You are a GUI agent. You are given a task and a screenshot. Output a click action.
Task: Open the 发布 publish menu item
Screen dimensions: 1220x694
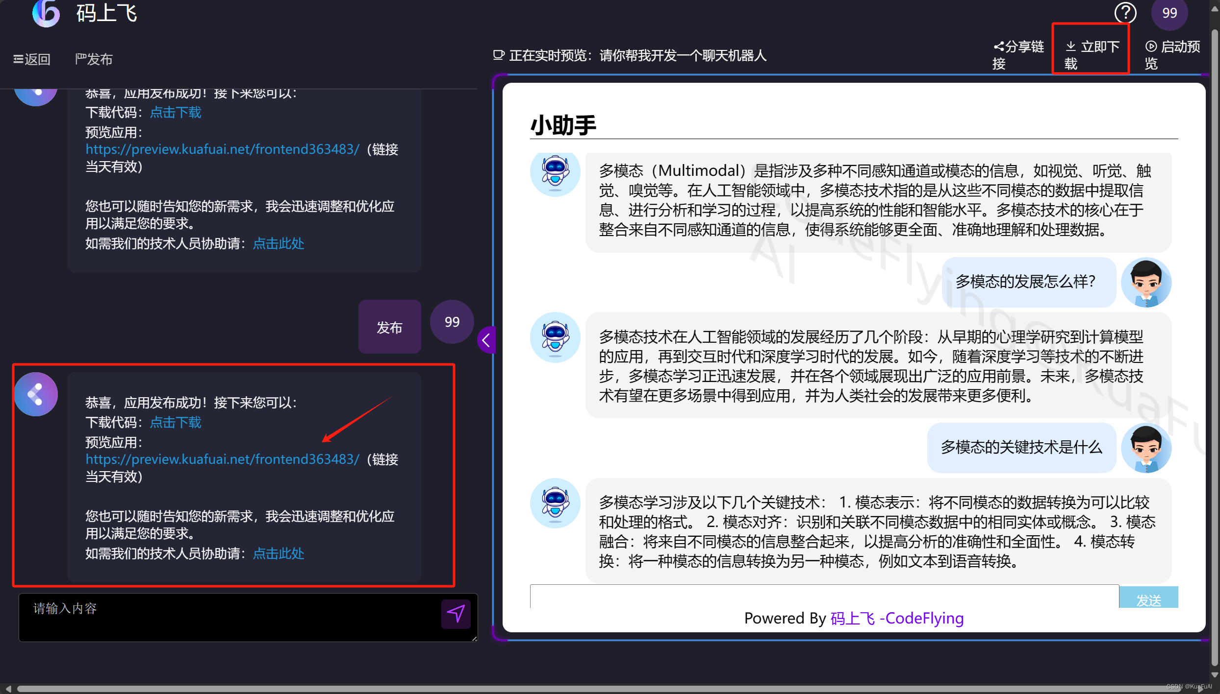point(94,59)
